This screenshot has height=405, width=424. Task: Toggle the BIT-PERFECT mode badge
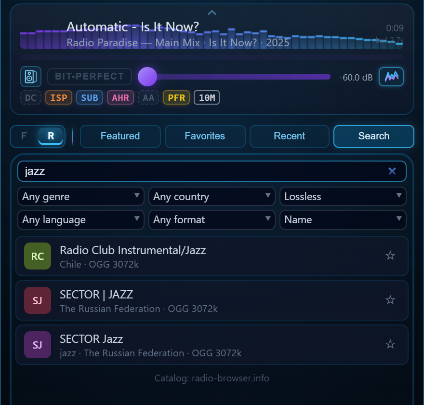coord(90,77)
